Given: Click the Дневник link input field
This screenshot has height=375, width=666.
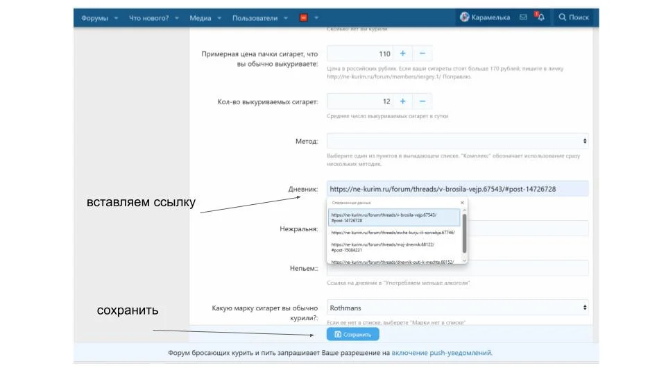Looking at the screenshot, I should coord(457,189).
